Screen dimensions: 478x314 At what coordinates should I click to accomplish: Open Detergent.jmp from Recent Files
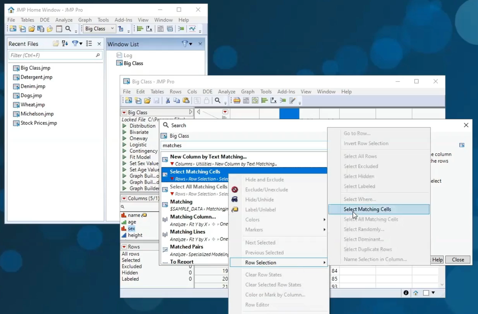click(36, 77)
